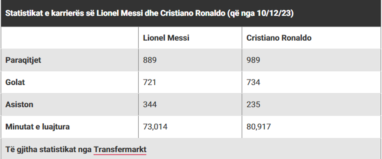The image size is (382, 159).
Task: Click the Lionel Messi column header
Action: [x=166, y=38]
